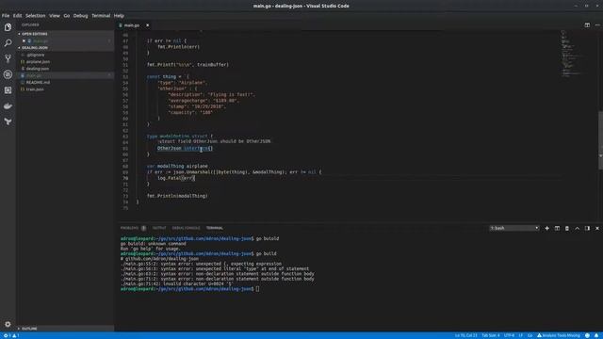Change Tab Size 4 indentation setting
The width and height of the screenshot is (603, 339).
pos(490,335)
